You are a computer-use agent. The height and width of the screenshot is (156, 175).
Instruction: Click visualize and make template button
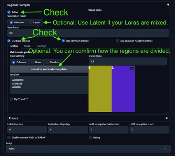(x=49, y=69)
